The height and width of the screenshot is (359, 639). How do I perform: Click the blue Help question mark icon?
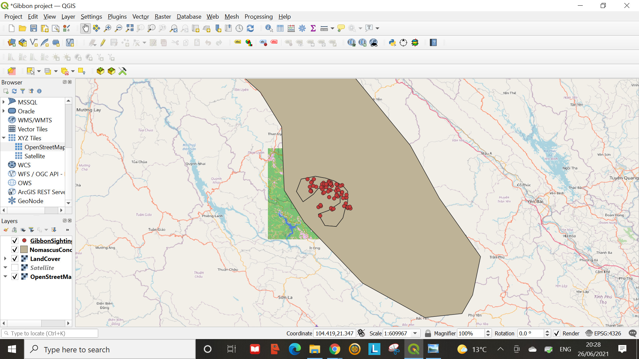[x=433, y=43]
